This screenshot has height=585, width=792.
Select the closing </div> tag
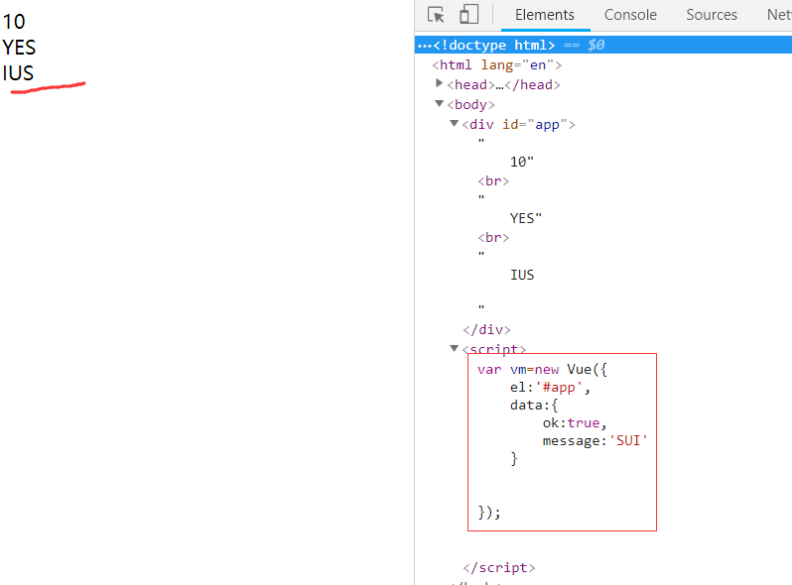(486, 329)
